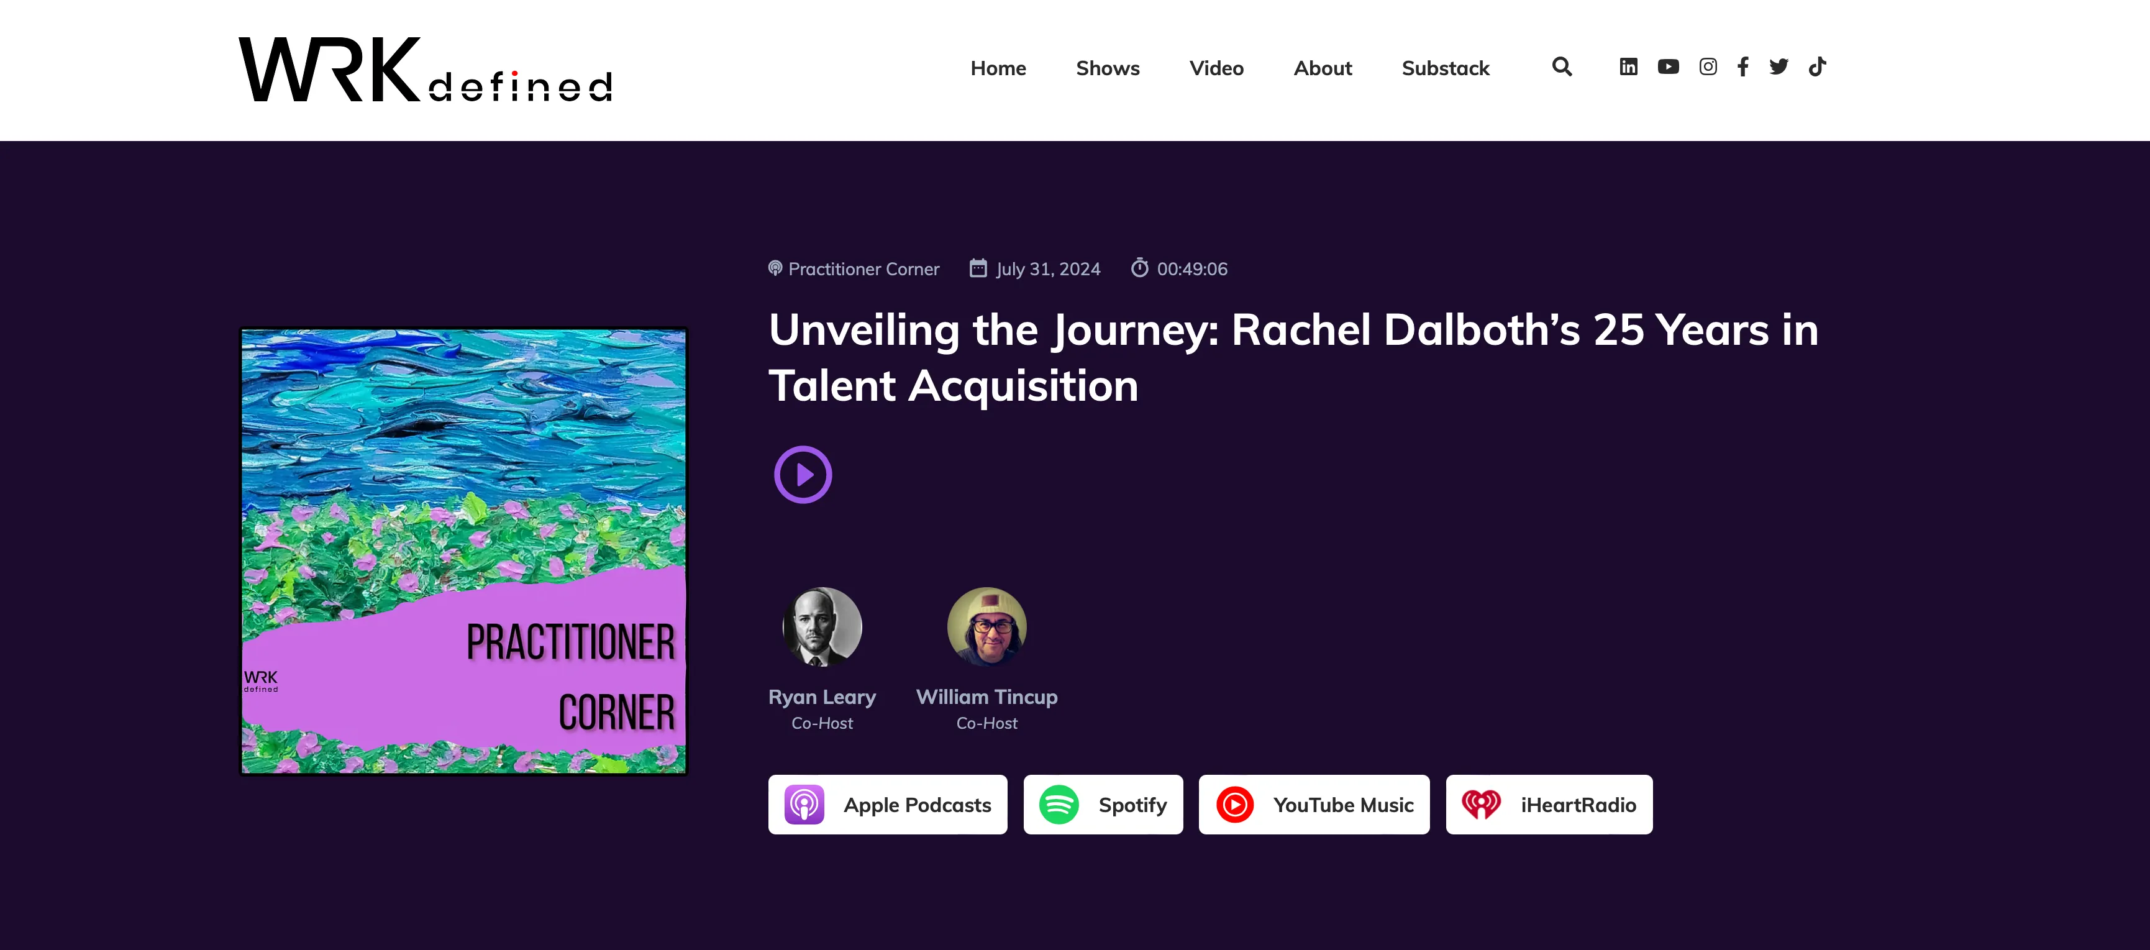Open the Apple Podcasts link
The width and height of the screenshot is (2150, 950).
click(888, 805)
